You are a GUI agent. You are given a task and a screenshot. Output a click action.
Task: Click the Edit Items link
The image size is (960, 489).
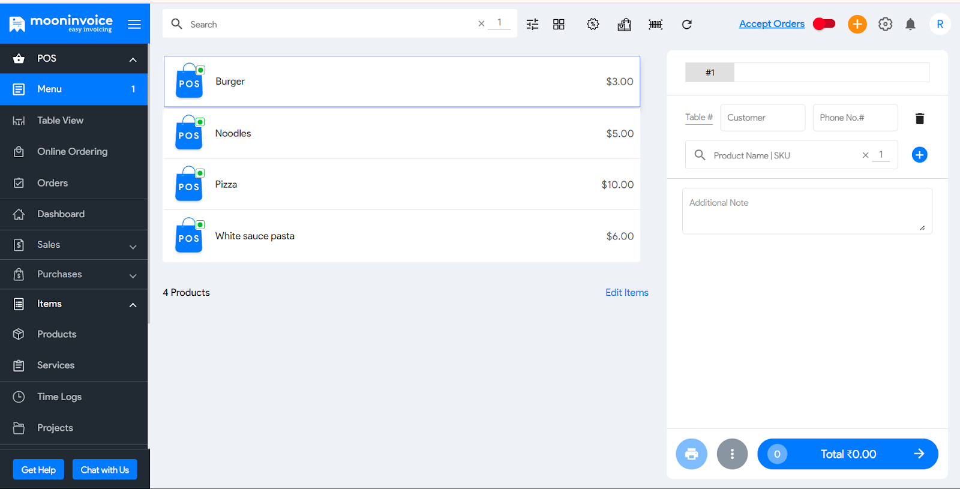point(626,293)
